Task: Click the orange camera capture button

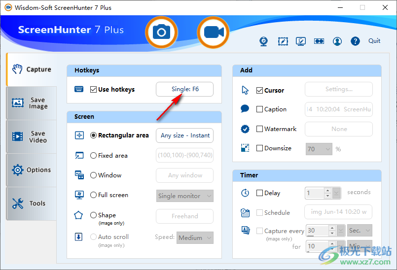Action: (161, 33)
